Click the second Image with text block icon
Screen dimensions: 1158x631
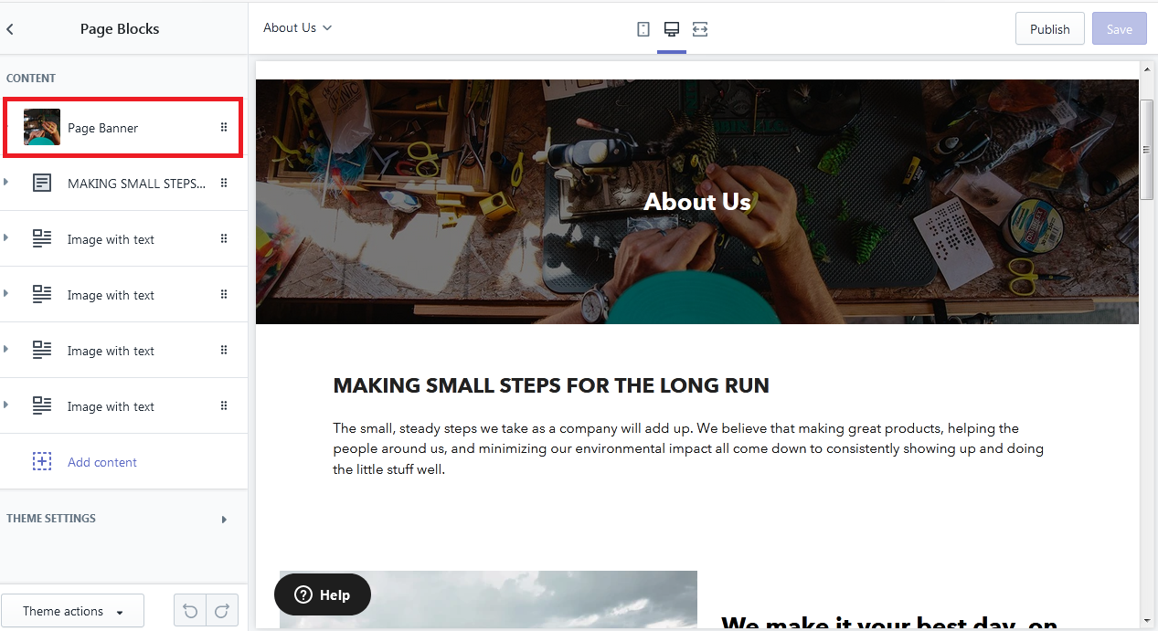point(42,295)
